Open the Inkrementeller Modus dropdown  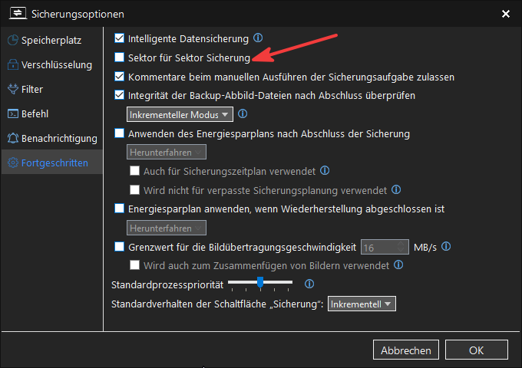click(x=180, y=115)
